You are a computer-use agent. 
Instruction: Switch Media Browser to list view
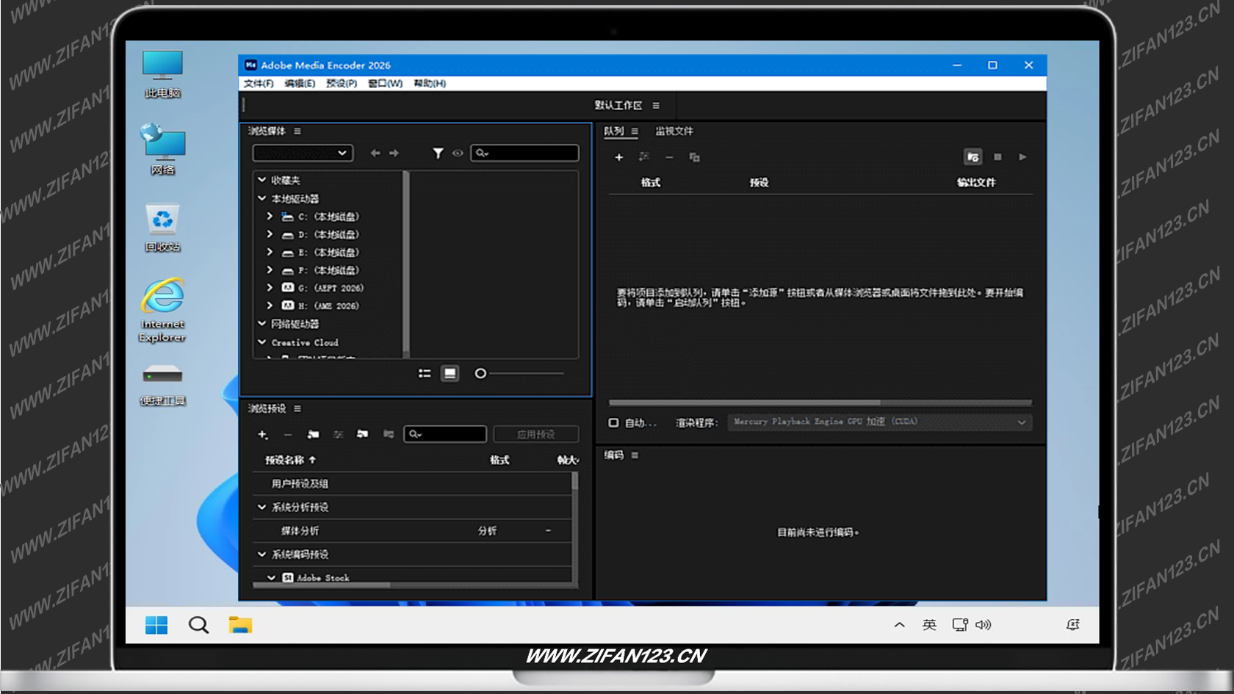[425, 373]
